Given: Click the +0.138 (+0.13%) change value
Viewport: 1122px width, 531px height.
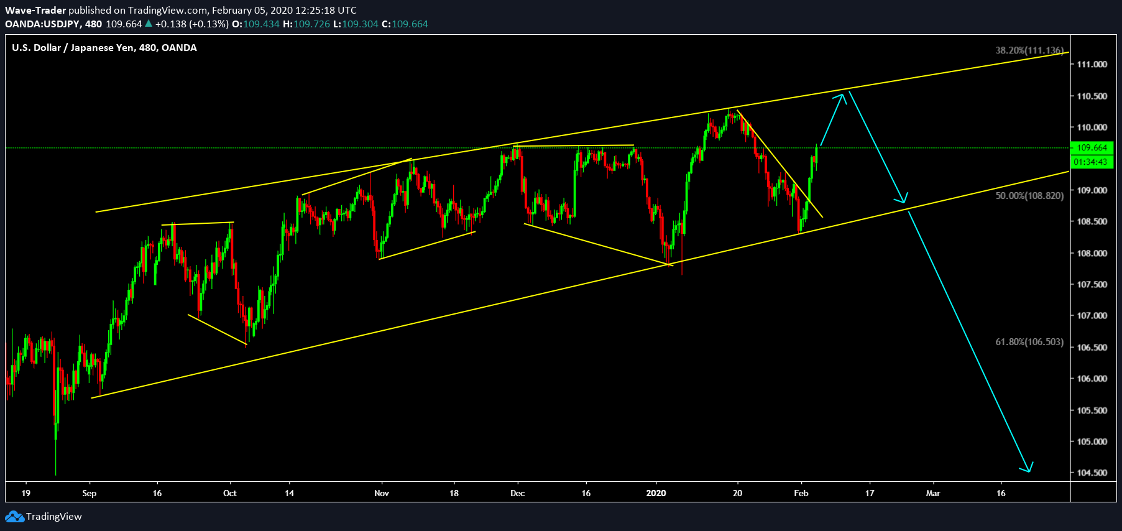Looking at the screenshot, I should [192, 24].
